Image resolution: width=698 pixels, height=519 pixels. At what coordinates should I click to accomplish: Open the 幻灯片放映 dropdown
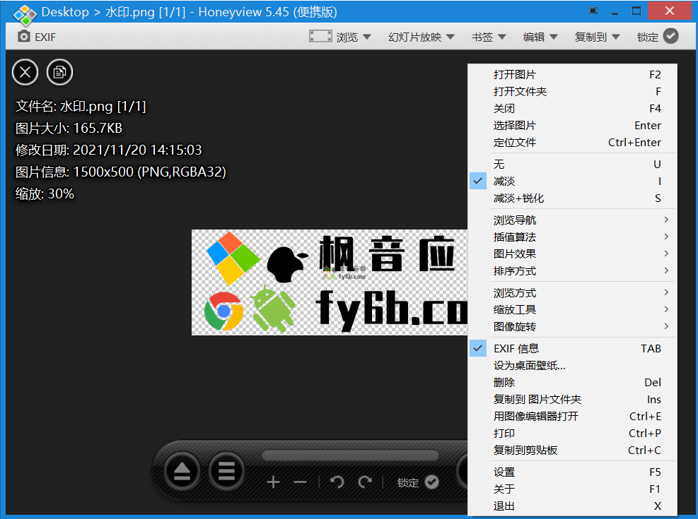[421, 37]
